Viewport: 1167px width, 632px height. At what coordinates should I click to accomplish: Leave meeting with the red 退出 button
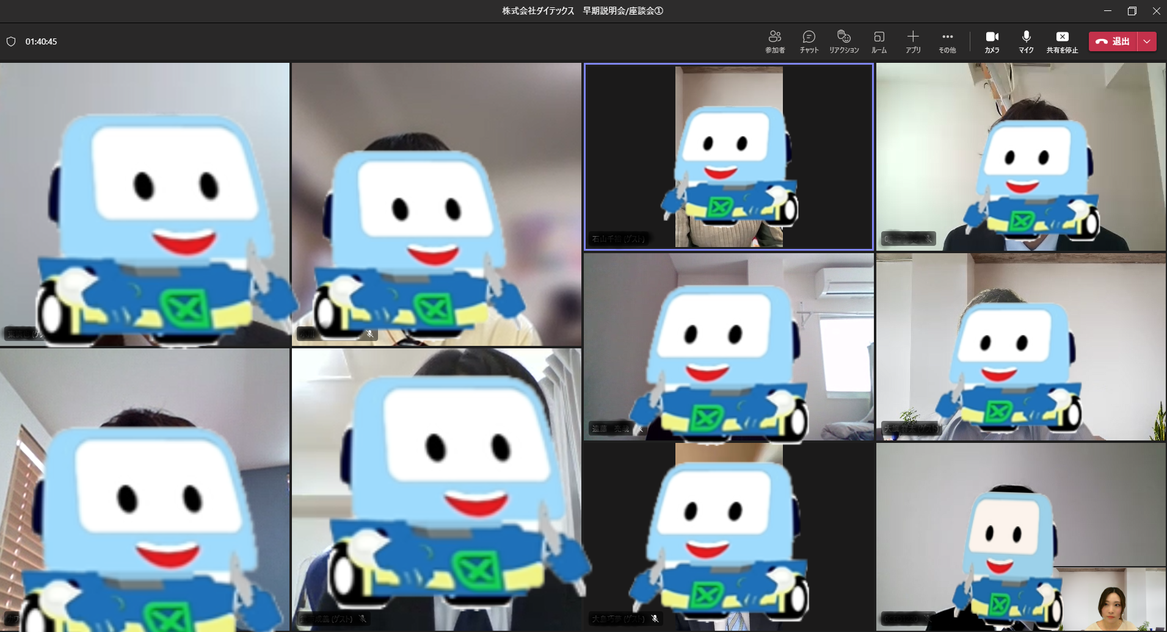click(1113, 41)
